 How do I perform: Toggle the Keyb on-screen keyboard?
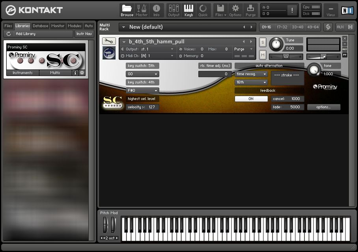coord(188,10)
